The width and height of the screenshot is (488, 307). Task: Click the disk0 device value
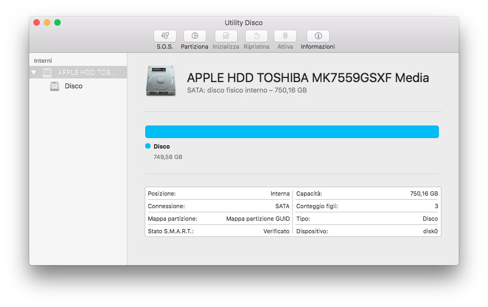coord(430,231)
